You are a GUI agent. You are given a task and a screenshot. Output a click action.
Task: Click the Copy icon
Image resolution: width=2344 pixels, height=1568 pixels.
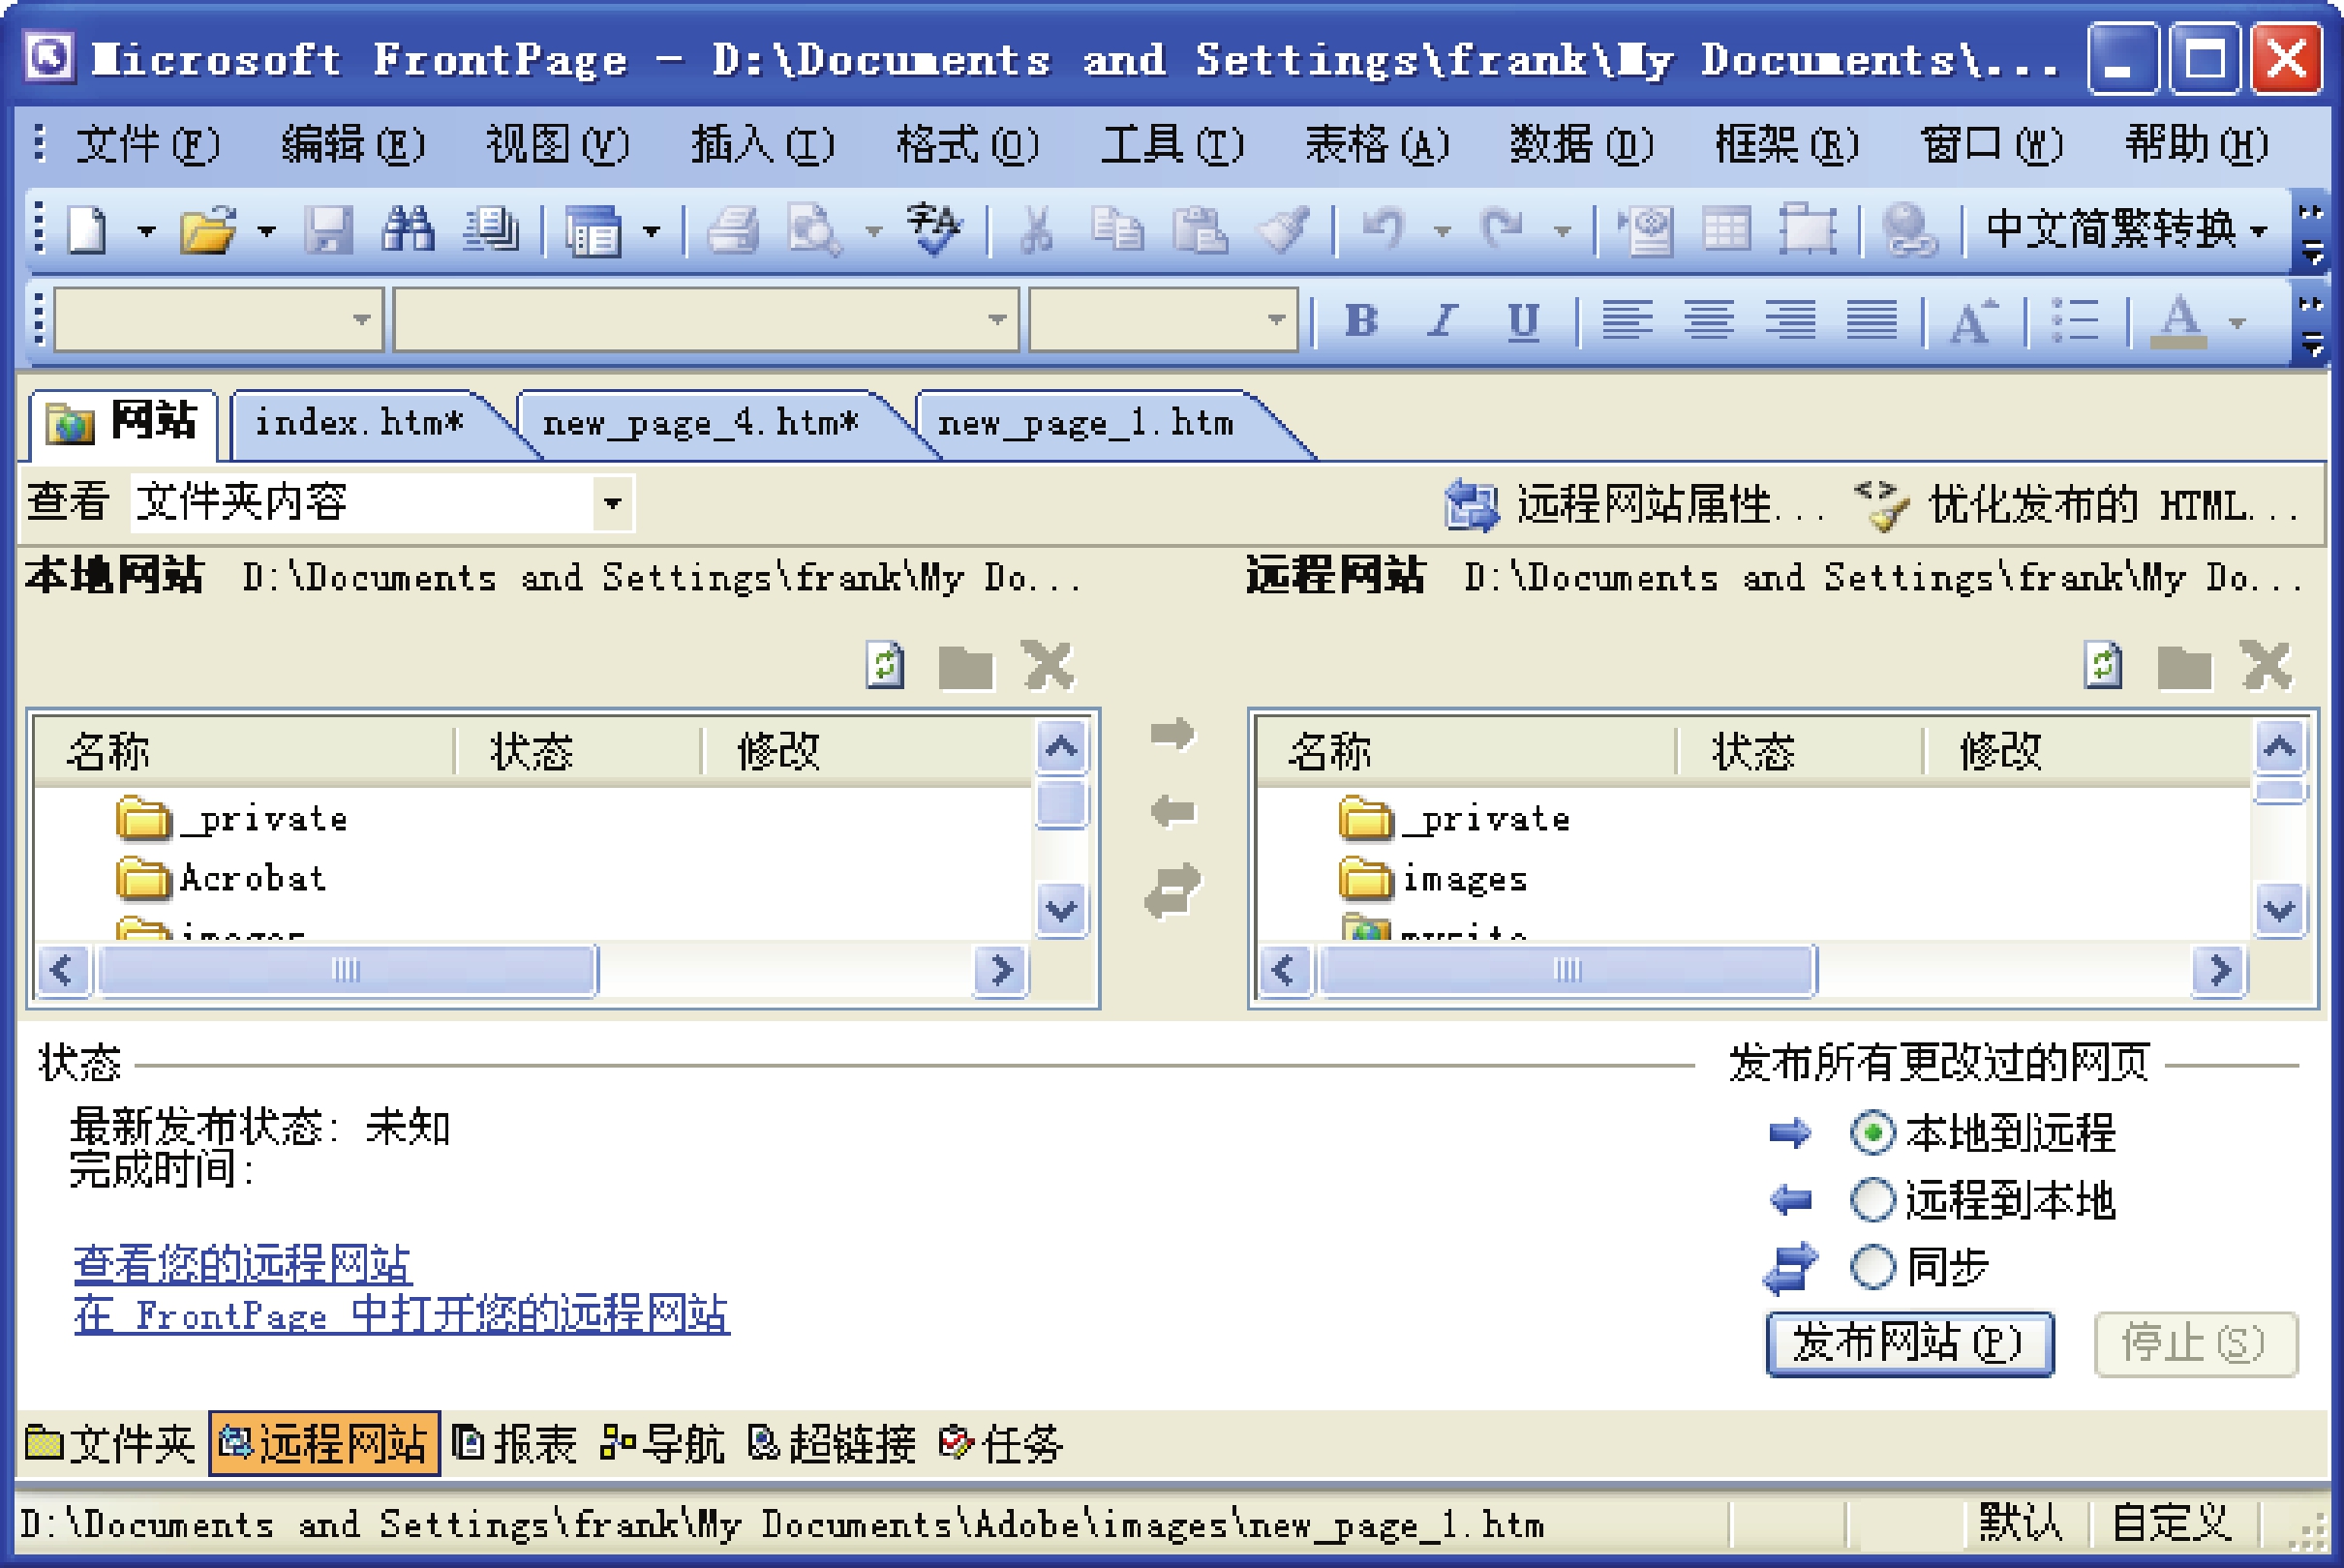(1117, 230)
